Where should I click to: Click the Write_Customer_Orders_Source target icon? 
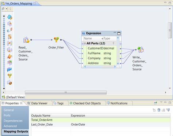click(141, 50)
